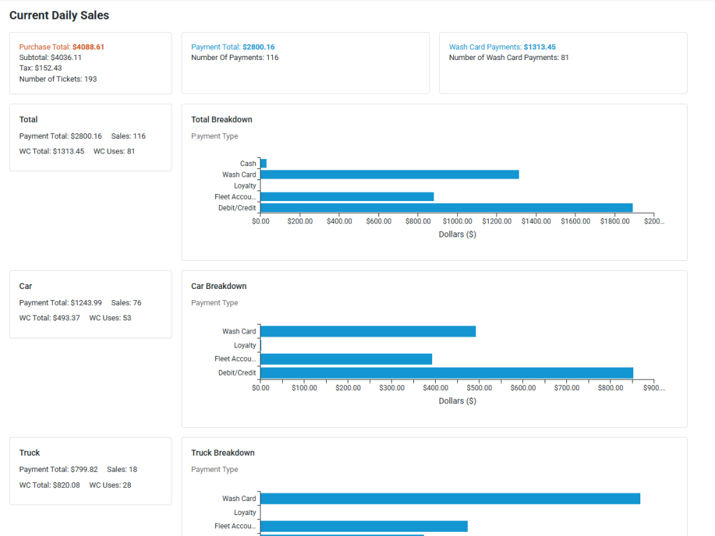This screenshot has width=715, height=536.
Task: Click Payment Total: $799.82 in Truck card
Action: pyautogui.click(x=59, y=470)
